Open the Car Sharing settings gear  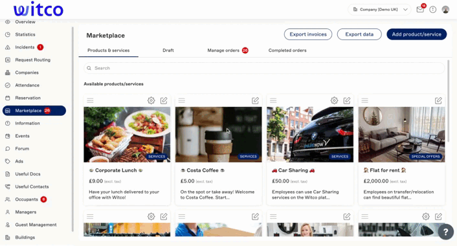tap(334, 100)
